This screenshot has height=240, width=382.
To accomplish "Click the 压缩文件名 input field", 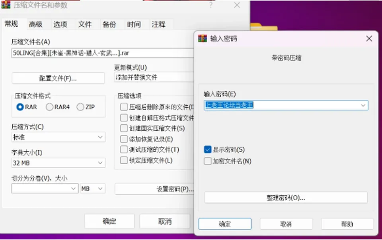I will (x=103, y=53).
